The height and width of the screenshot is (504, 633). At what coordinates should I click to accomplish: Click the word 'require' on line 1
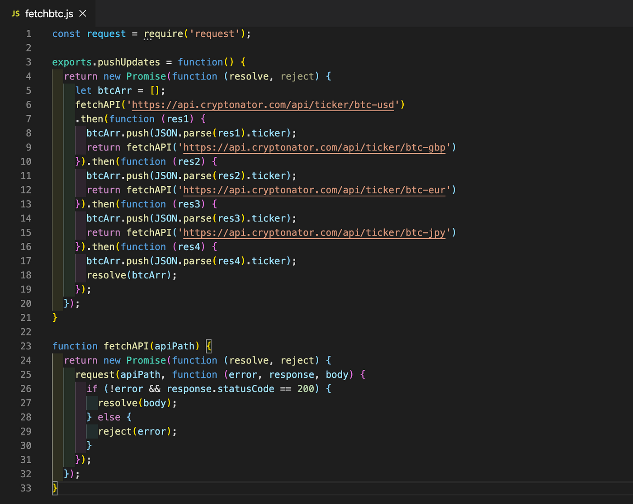[x=163, y=34]
